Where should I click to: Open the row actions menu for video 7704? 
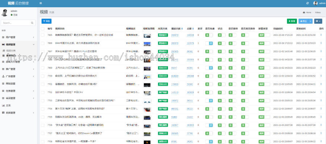[321, 108]
